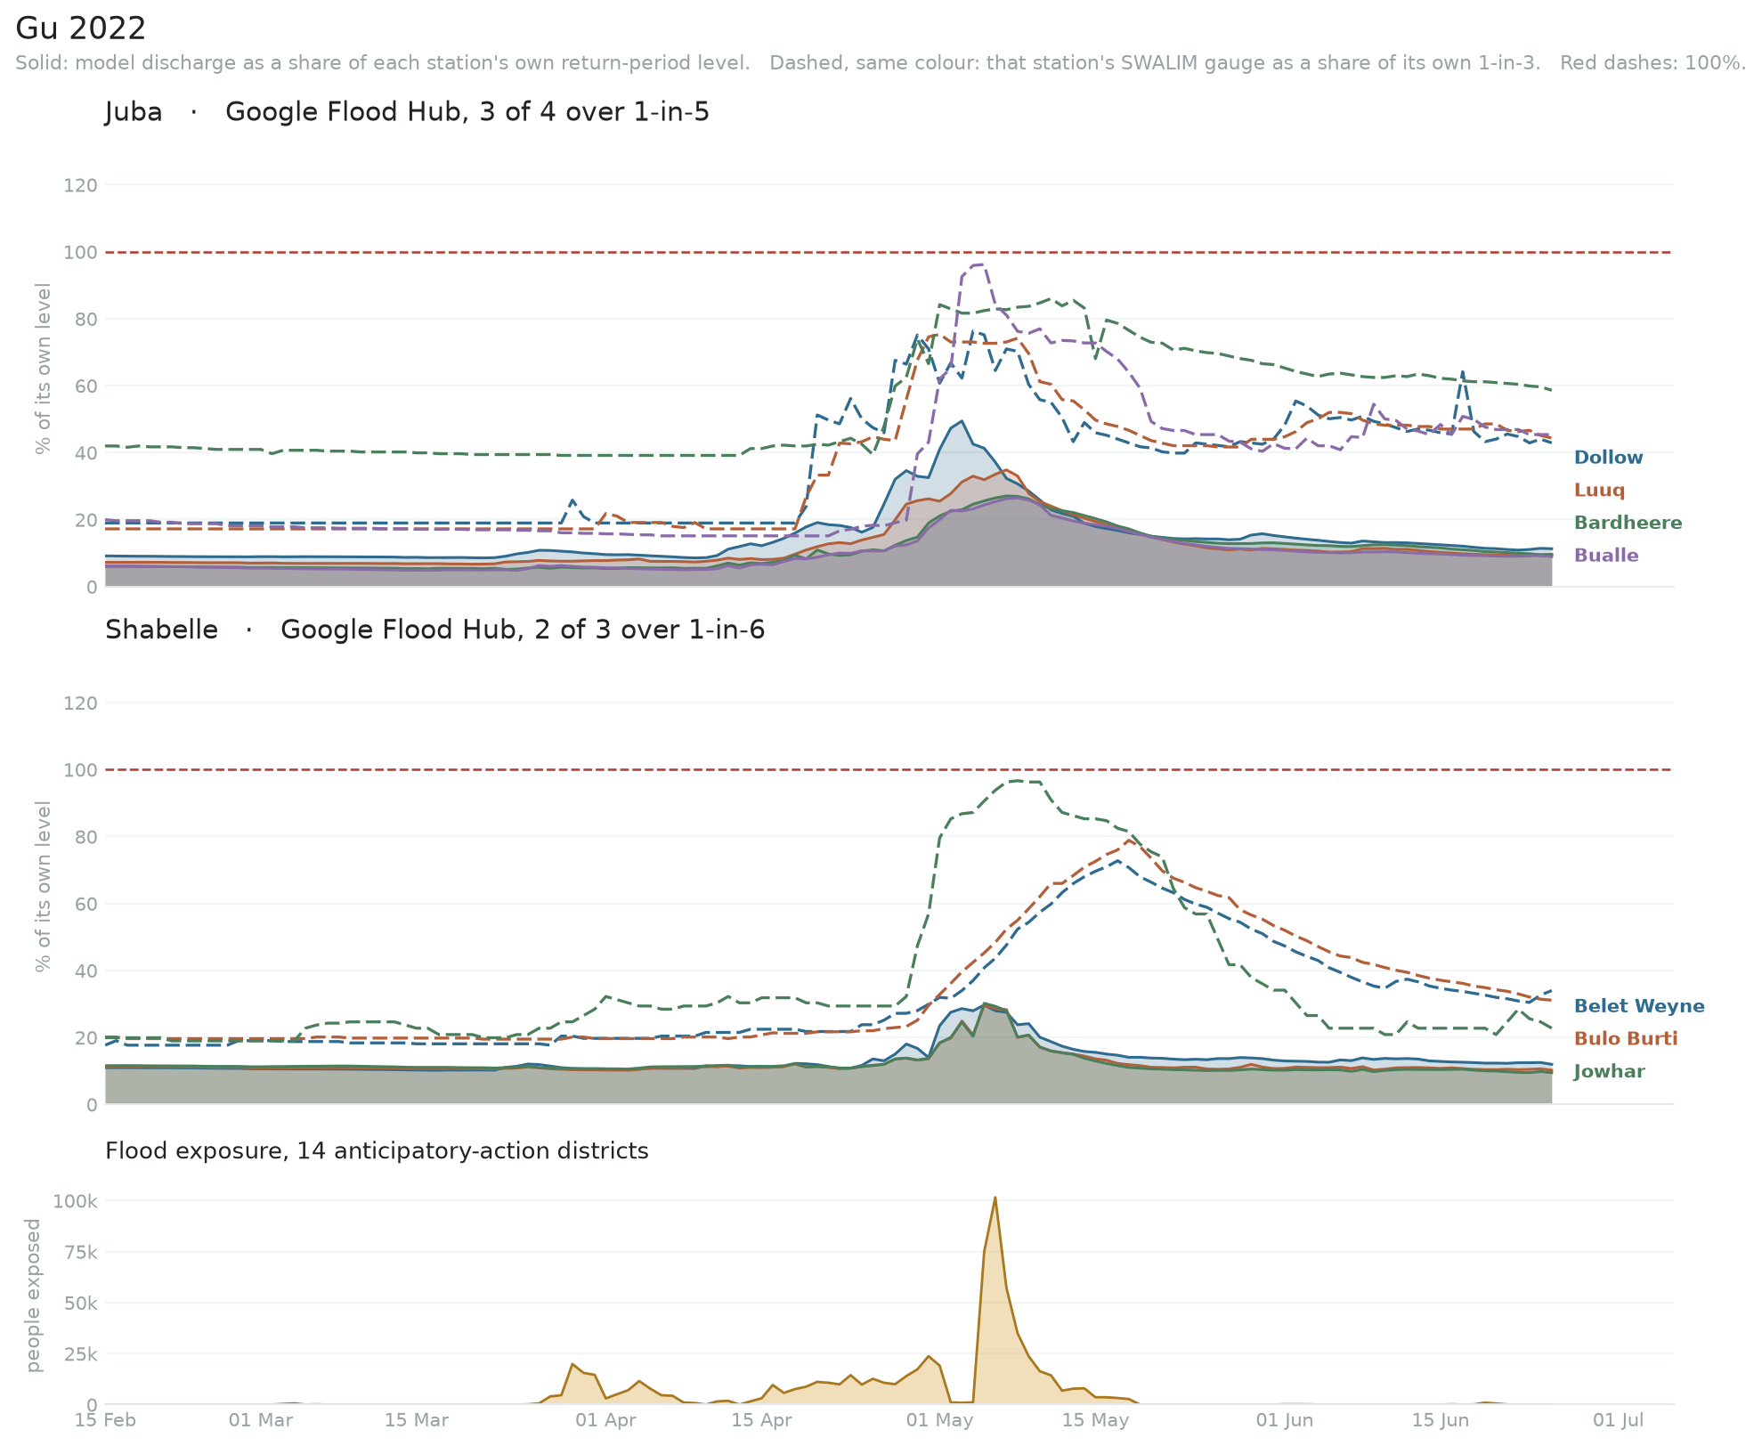
Task: Click the 'Flood exposure, 14 anticipatory-action districts' heading
Action: (x=377, y=1151)
